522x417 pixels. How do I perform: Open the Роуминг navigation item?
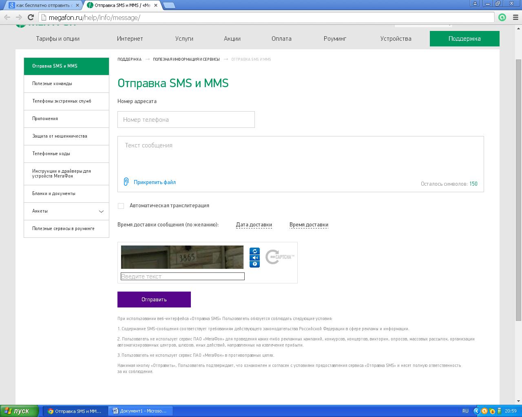click(335, 39)
